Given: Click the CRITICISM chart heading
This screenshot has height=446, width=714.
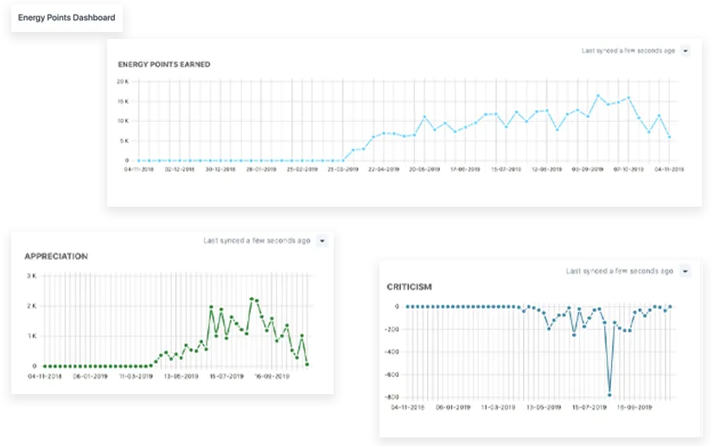Looking at the screenshot, I should tap(410, 286).
